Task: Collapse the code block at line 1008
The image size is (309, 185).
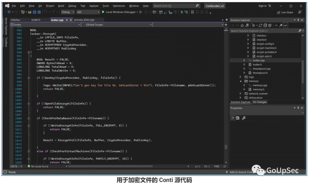Action: click(x=29, y=118)
